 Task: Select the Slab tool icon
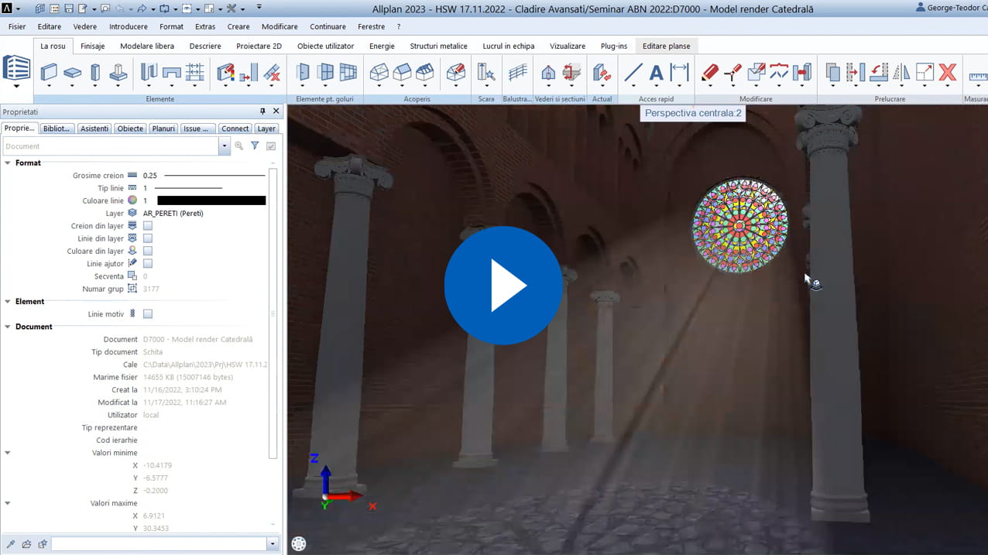pos(72,73)
